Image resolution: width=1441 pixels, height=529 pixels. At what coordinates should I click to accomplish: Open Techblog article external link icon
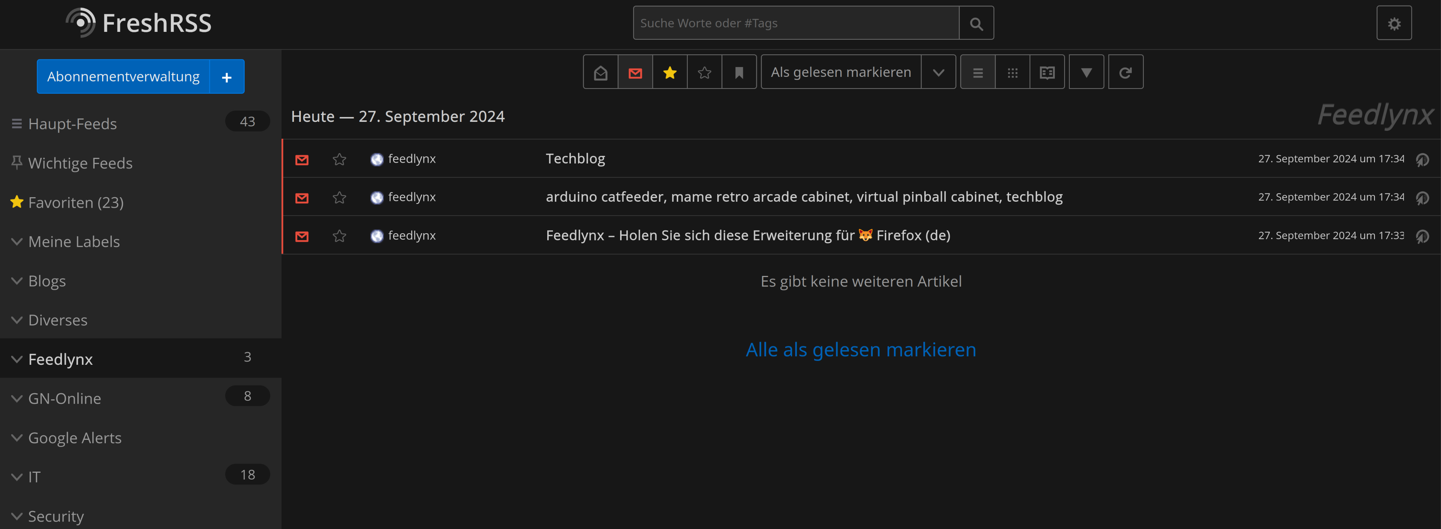pos(1422,160)
